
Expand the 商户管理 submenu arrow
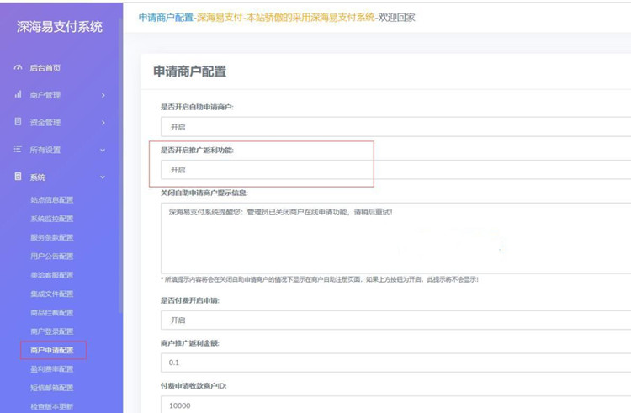103,96
